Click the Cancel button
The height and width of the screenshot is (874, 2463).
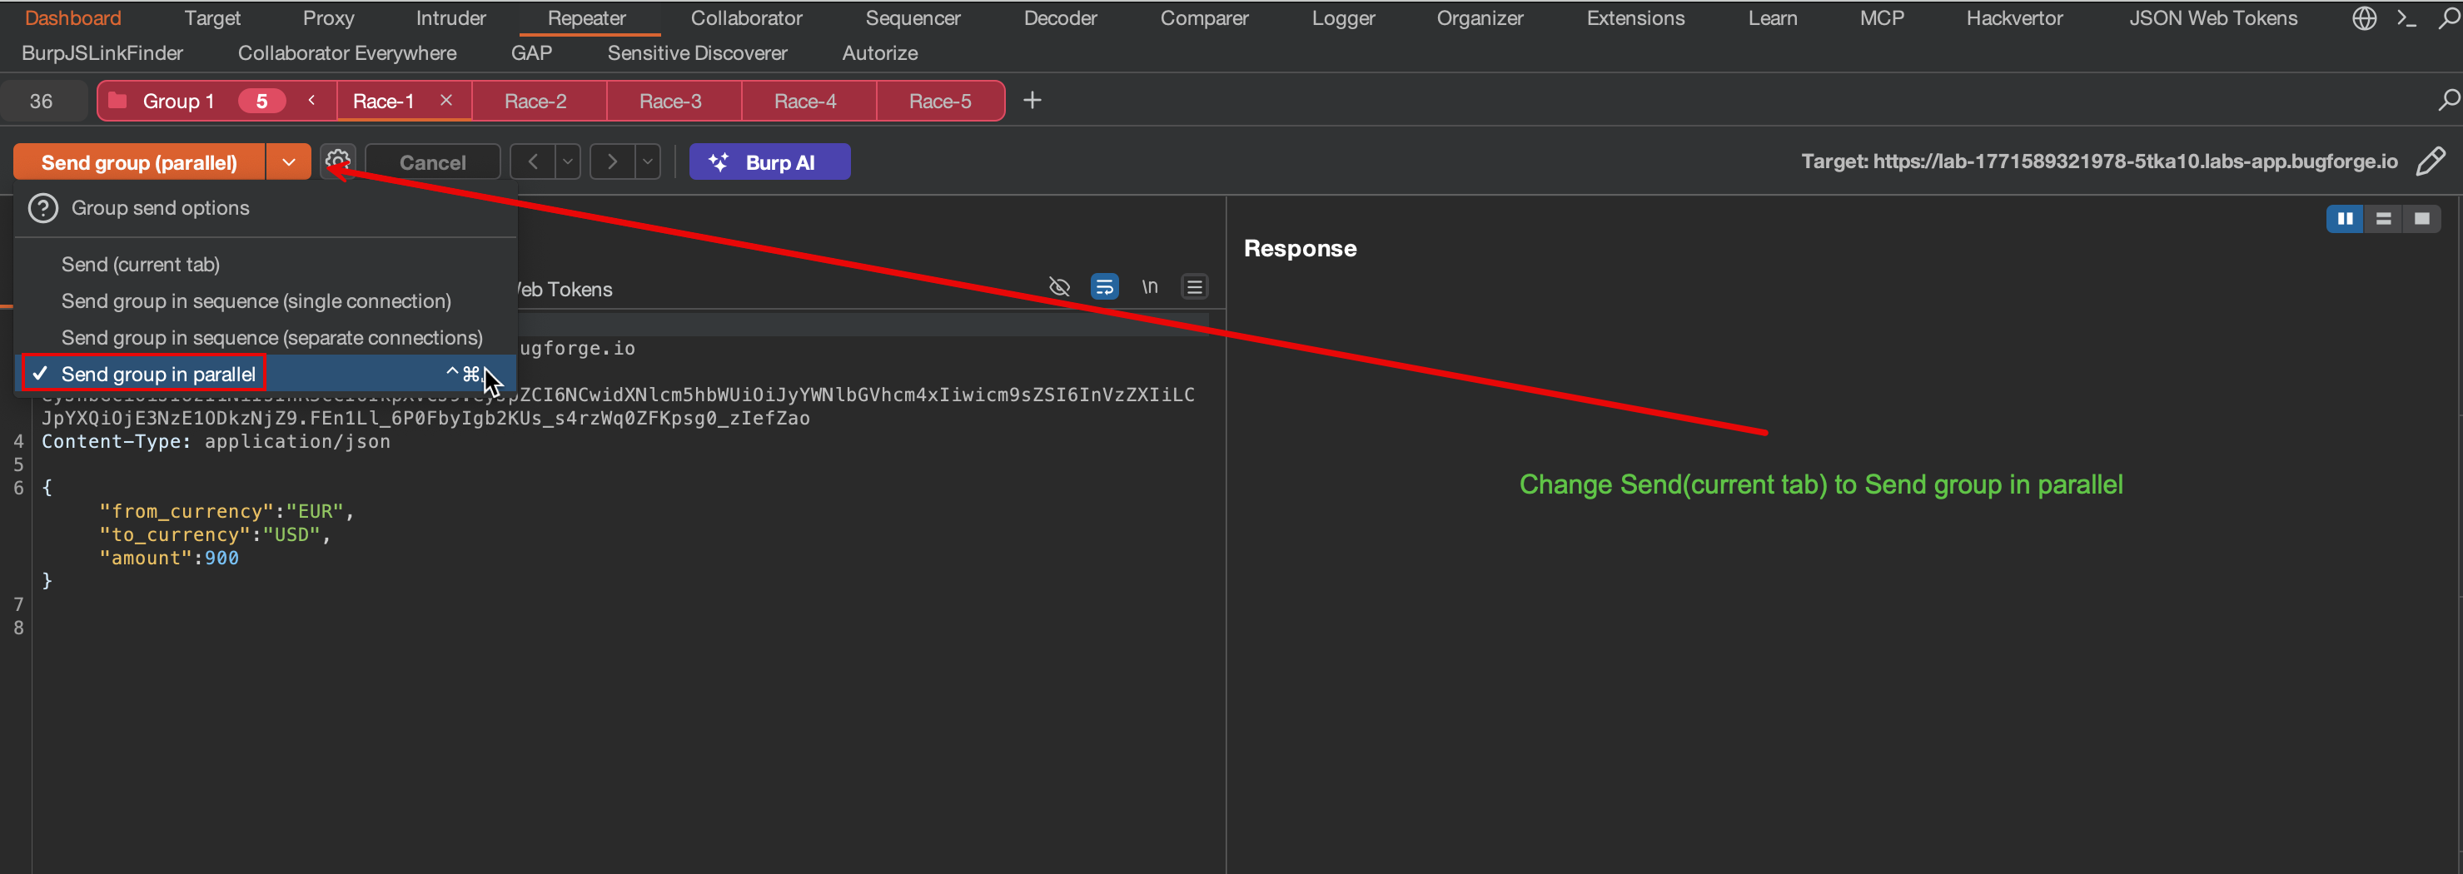432,161
